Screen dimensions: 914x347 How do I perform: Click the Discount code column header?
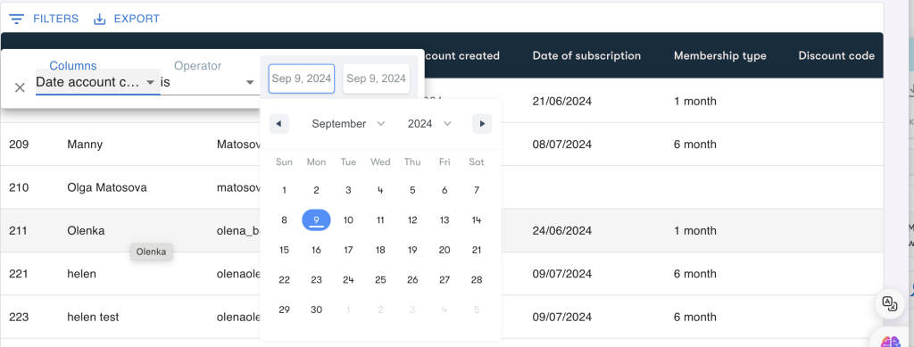tap(836, 56)
